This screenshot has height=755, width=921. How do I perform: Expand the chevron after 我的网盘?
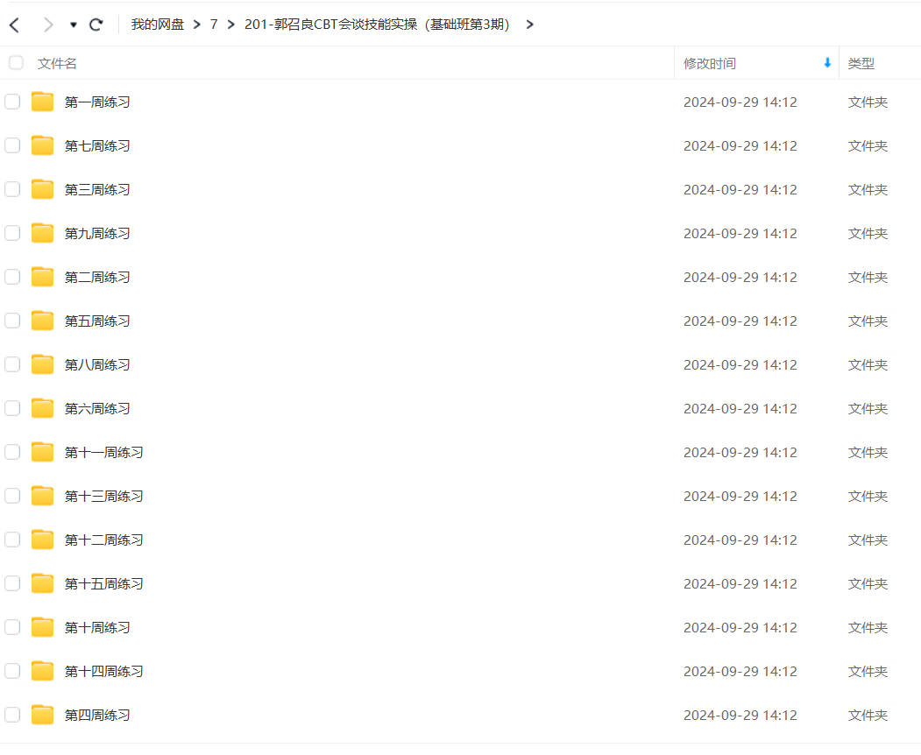[197, 24]
